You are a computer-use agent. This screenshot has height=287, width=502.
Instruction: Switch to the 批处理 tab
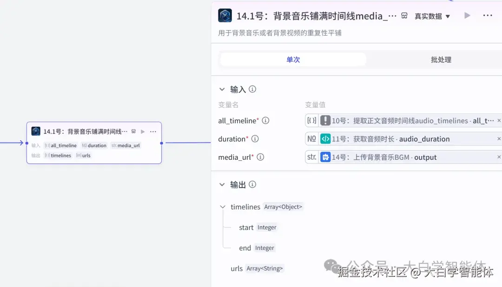[440, 59]
